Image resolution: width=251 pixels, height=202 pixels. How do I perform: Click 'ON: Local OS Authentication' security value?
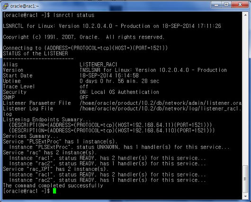tap(119, 92)
